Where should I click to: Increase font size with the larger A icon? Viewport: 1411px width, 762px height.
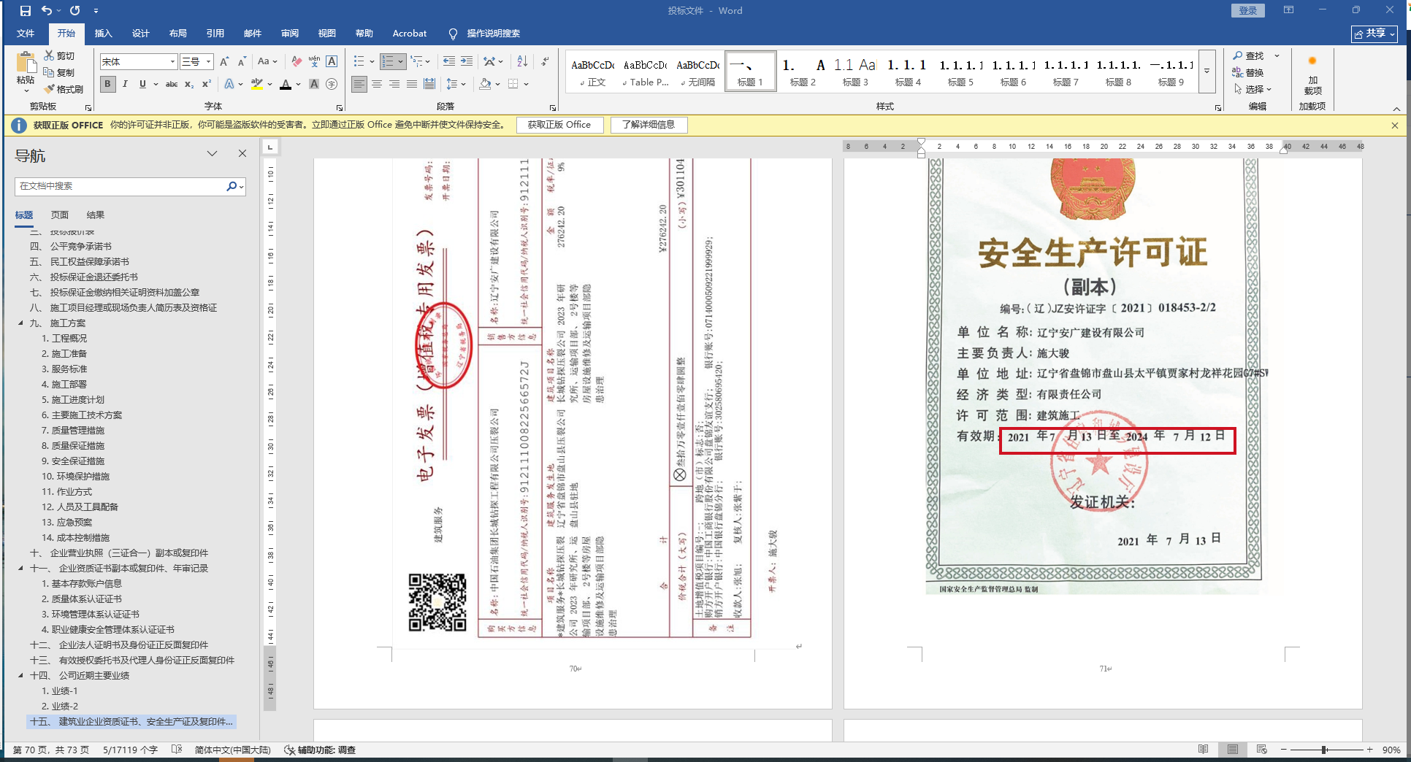click(x=224, y=62)
